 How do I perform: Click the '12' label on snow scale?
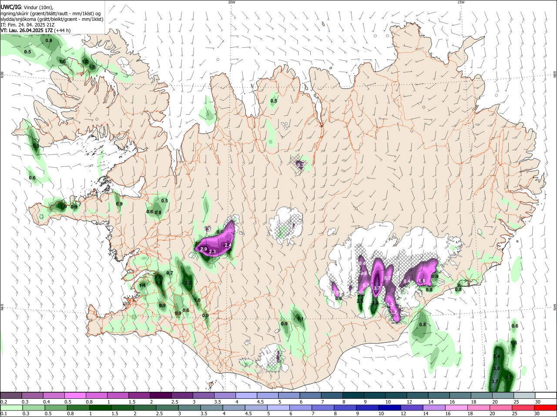pos(409,402)
